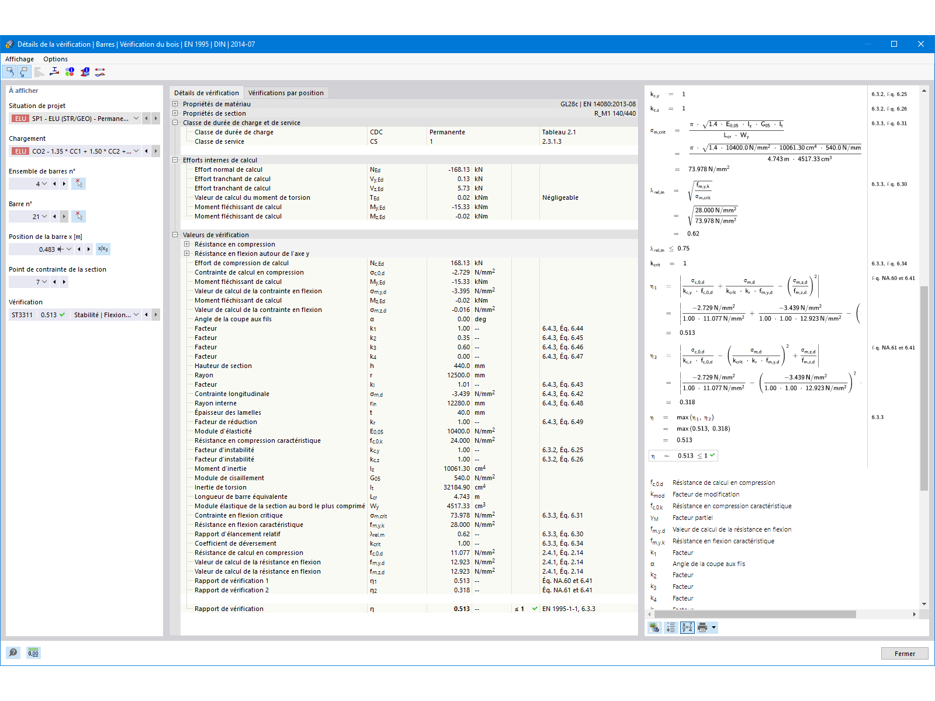Collapse Classe de durée de charge et de service

(x=175, y=123)
